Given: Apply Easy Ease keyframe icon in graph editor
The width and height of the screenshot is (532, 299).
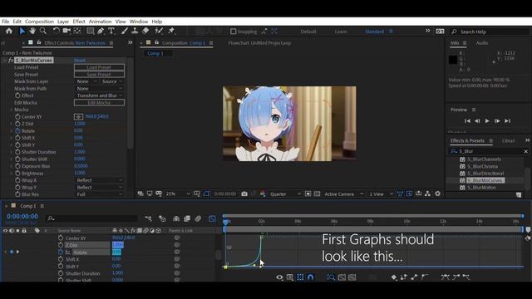Looking at the screenshot, I should [x=445, y=277].
